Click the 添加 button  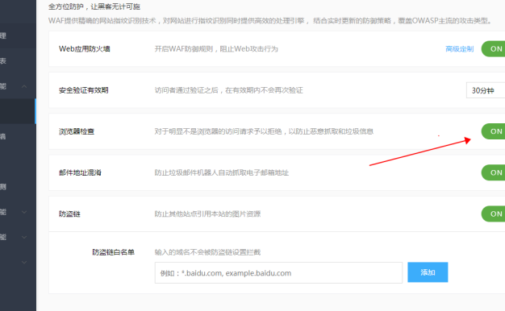coord(428,272)
